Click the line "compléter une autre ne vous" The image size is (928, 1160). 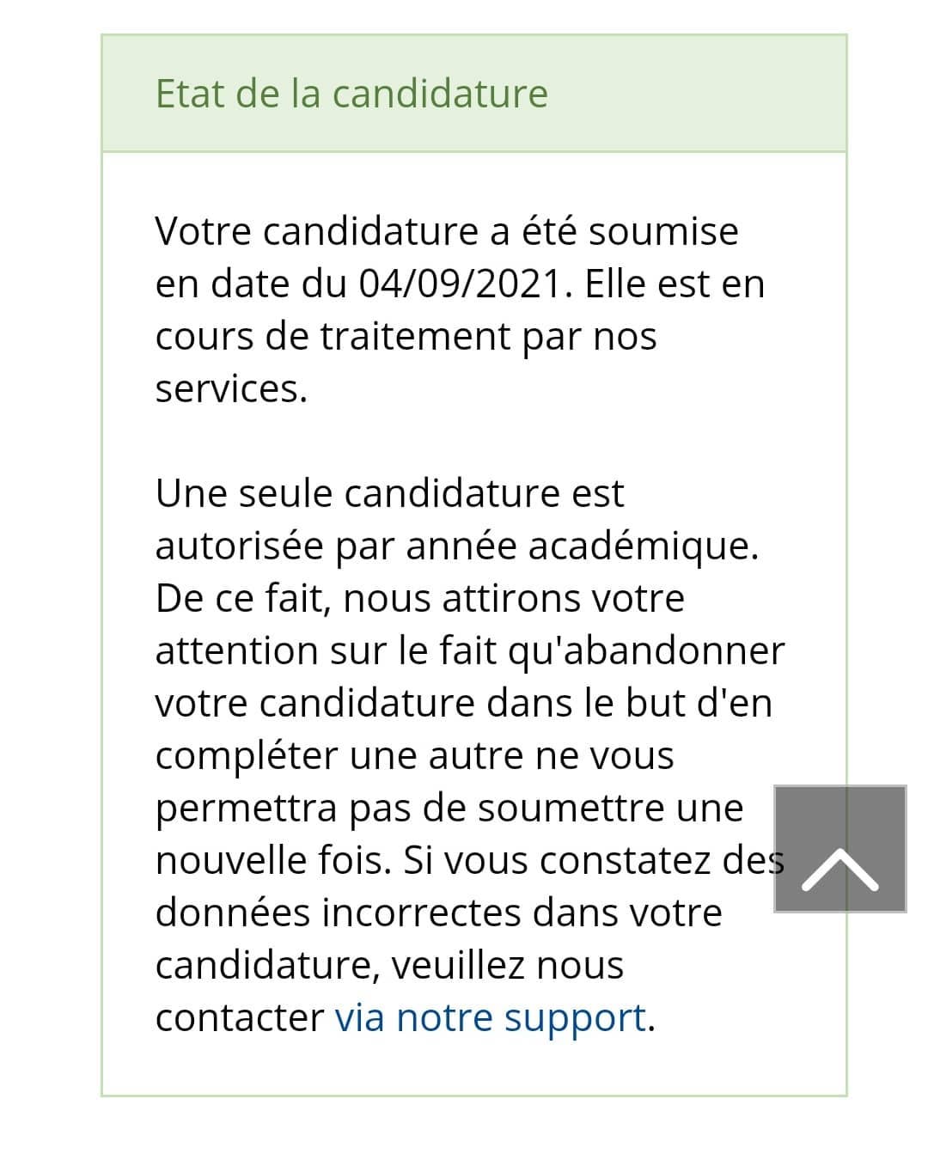tap(415, 755)
